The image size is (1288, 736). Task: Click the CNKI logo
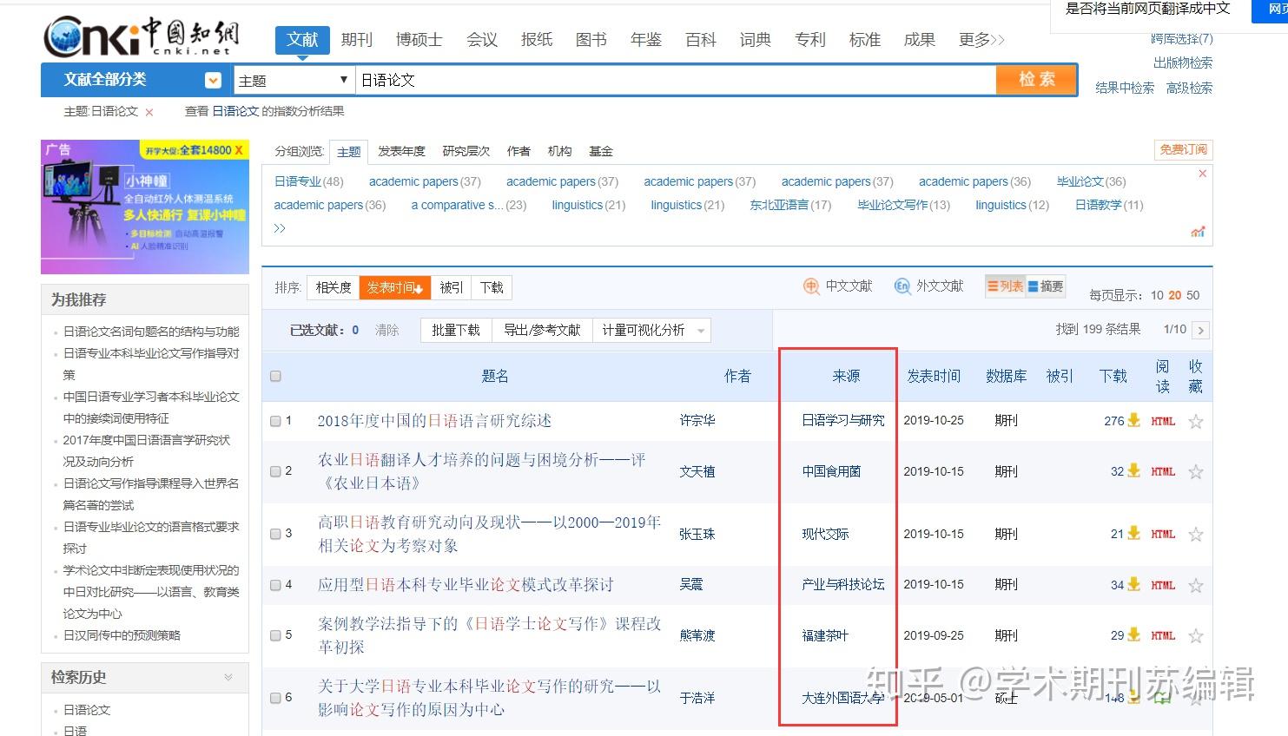point(142,36)
